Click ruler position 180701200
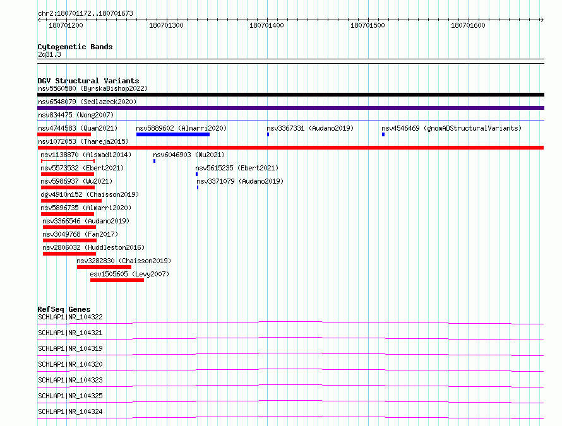The height and width of the screenshot is (426, 562). click(x=66, y=25)
